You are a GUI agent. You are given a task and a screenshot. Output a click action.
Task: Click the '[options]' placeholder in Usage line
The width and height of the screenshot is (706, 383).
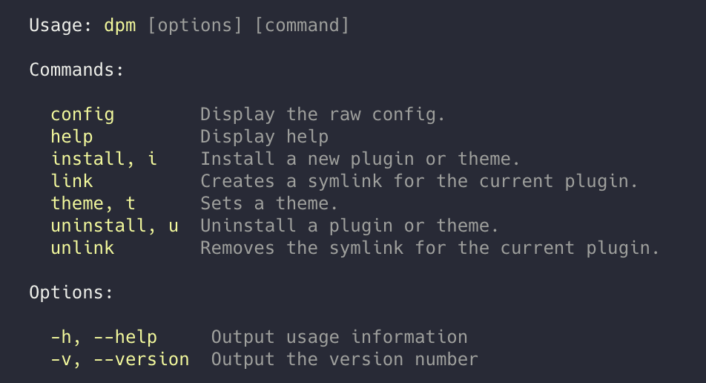point(195,25)
